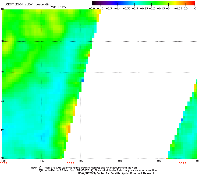Click the latitude label "46"
The height and width of the screenshot is (175, 199).
(x=2, y=72)
